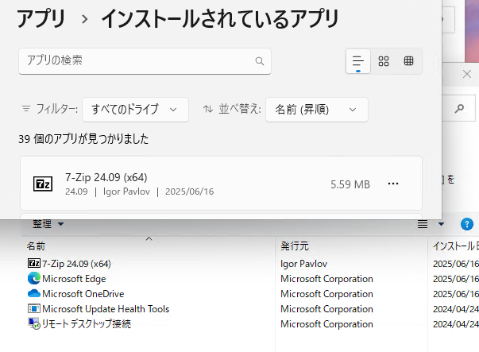The height and width of the screenshot is (352, 479).
Task: Click the 5.59 MB size text
Action: coord(350,184)
